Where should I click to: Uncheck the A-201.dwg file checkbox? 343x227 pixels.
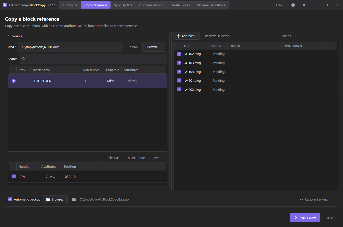[179, 80]
